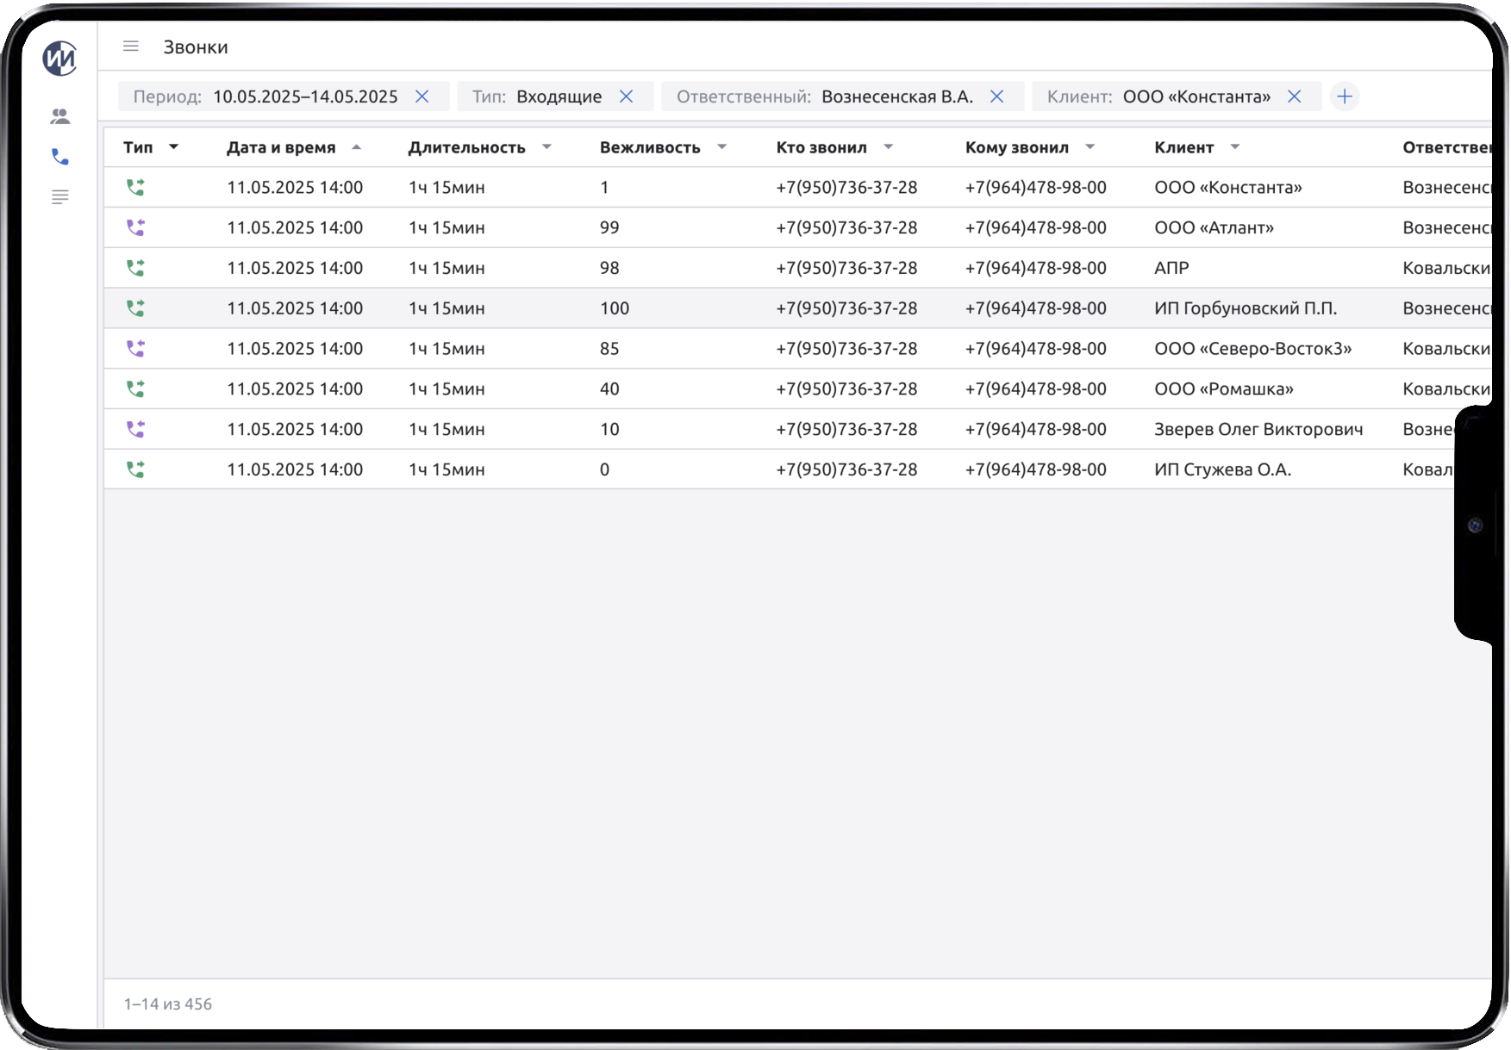Remove the Клиент: ООО «Константа» filter
The image size is (1511, 1050).
tap(1294, 96)
